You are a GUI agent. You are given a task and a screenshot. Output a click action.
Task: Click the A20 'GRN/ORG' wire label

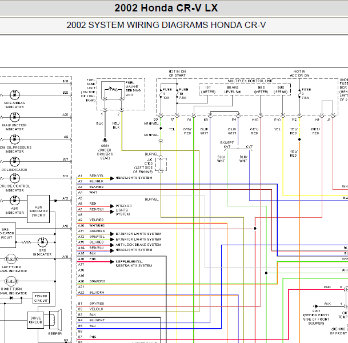97,281
